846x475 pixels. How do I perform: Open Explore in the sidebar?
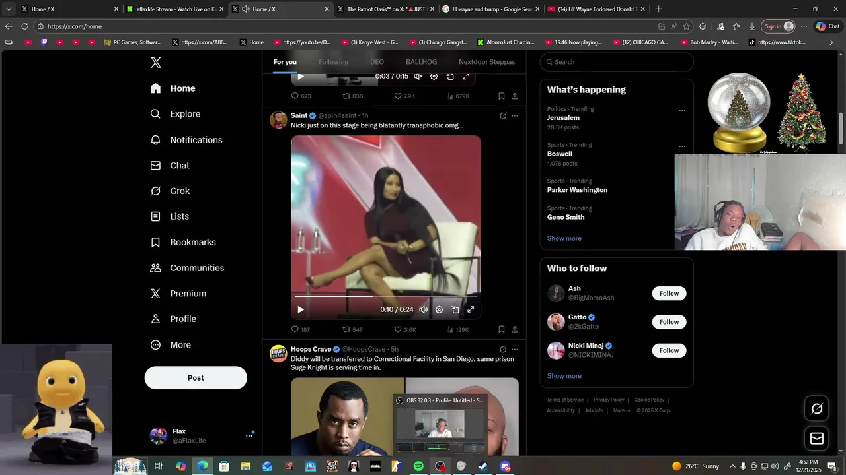point(175,114)
